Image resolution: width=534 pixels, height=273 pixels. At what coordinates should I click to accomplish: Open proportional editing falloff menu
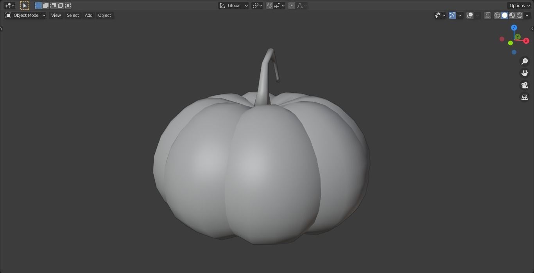302,5
